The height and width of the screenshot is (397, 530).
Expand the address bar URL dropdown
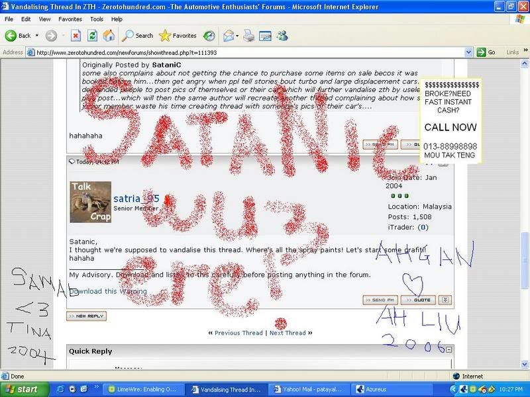click(x=468, y=52)
